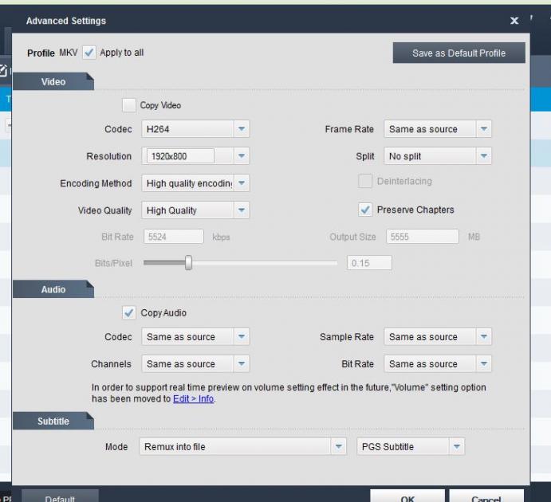Screen dimensions: 551x502
Task: Disable the Preserve Chapters option
Action: point(365,210)
